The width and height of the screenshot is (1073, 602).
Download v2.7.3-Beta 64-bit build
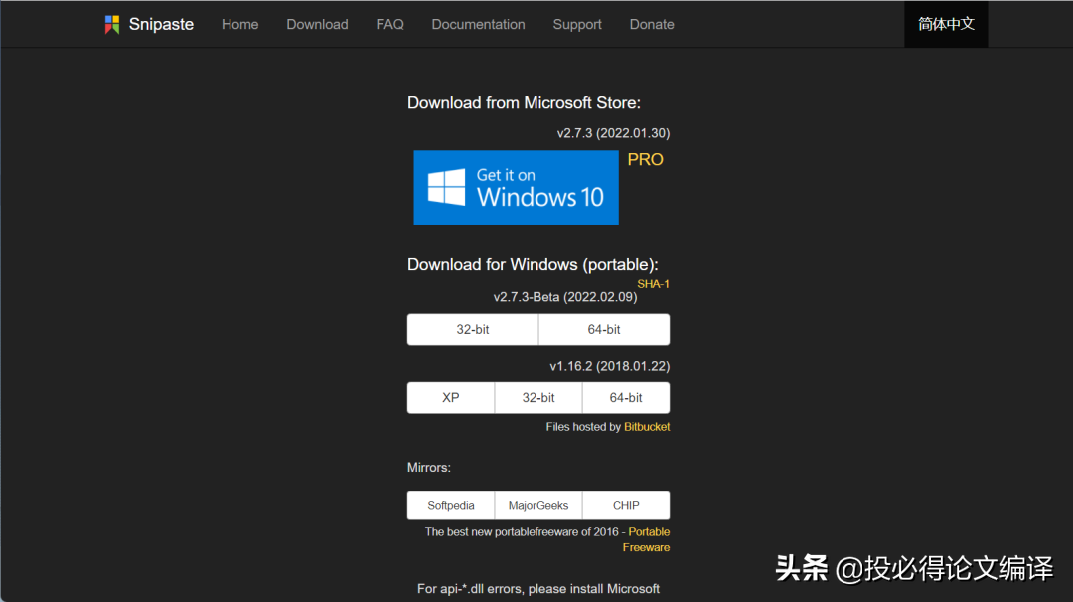[x=604, y=329]
